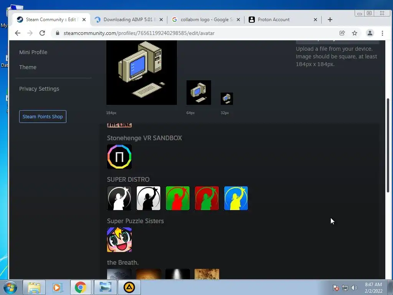Switch to the Downloading AIMP 5.01 tab
Screen dimensions: 393x295
[129, 20]
